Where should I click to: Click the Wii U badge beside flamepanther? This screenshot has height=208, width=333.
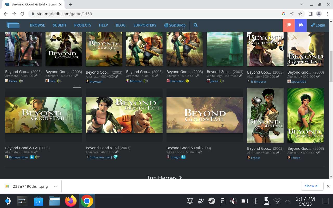pos(32,157)
